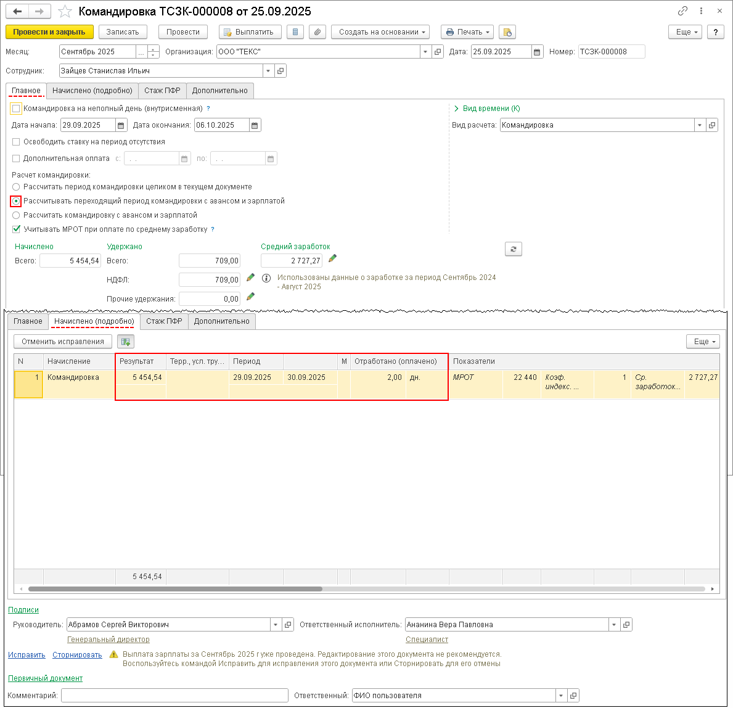Go back with the left arrow button
Image resolution: width=733 pixels, height=708 pixels.
point(17,11)
